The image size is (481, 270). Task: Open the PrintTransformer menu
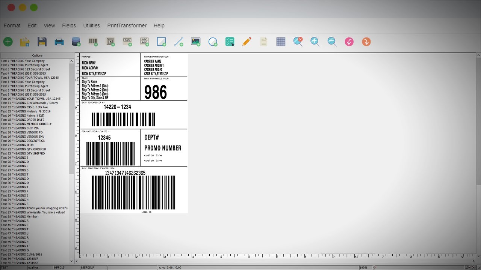pos(127,25)
